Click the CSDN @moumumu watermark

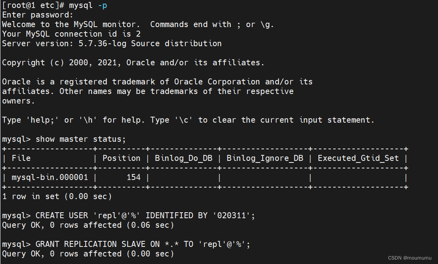pos(411,258)
